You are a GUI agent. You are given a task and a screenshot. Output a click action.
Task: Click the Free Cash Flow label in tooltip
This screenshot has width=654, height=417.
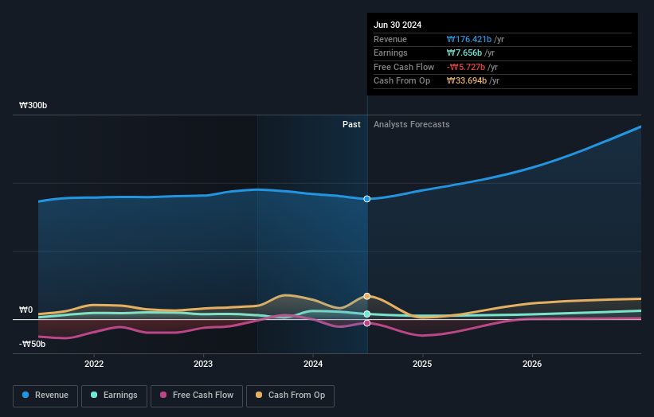[x=404, y=67]
